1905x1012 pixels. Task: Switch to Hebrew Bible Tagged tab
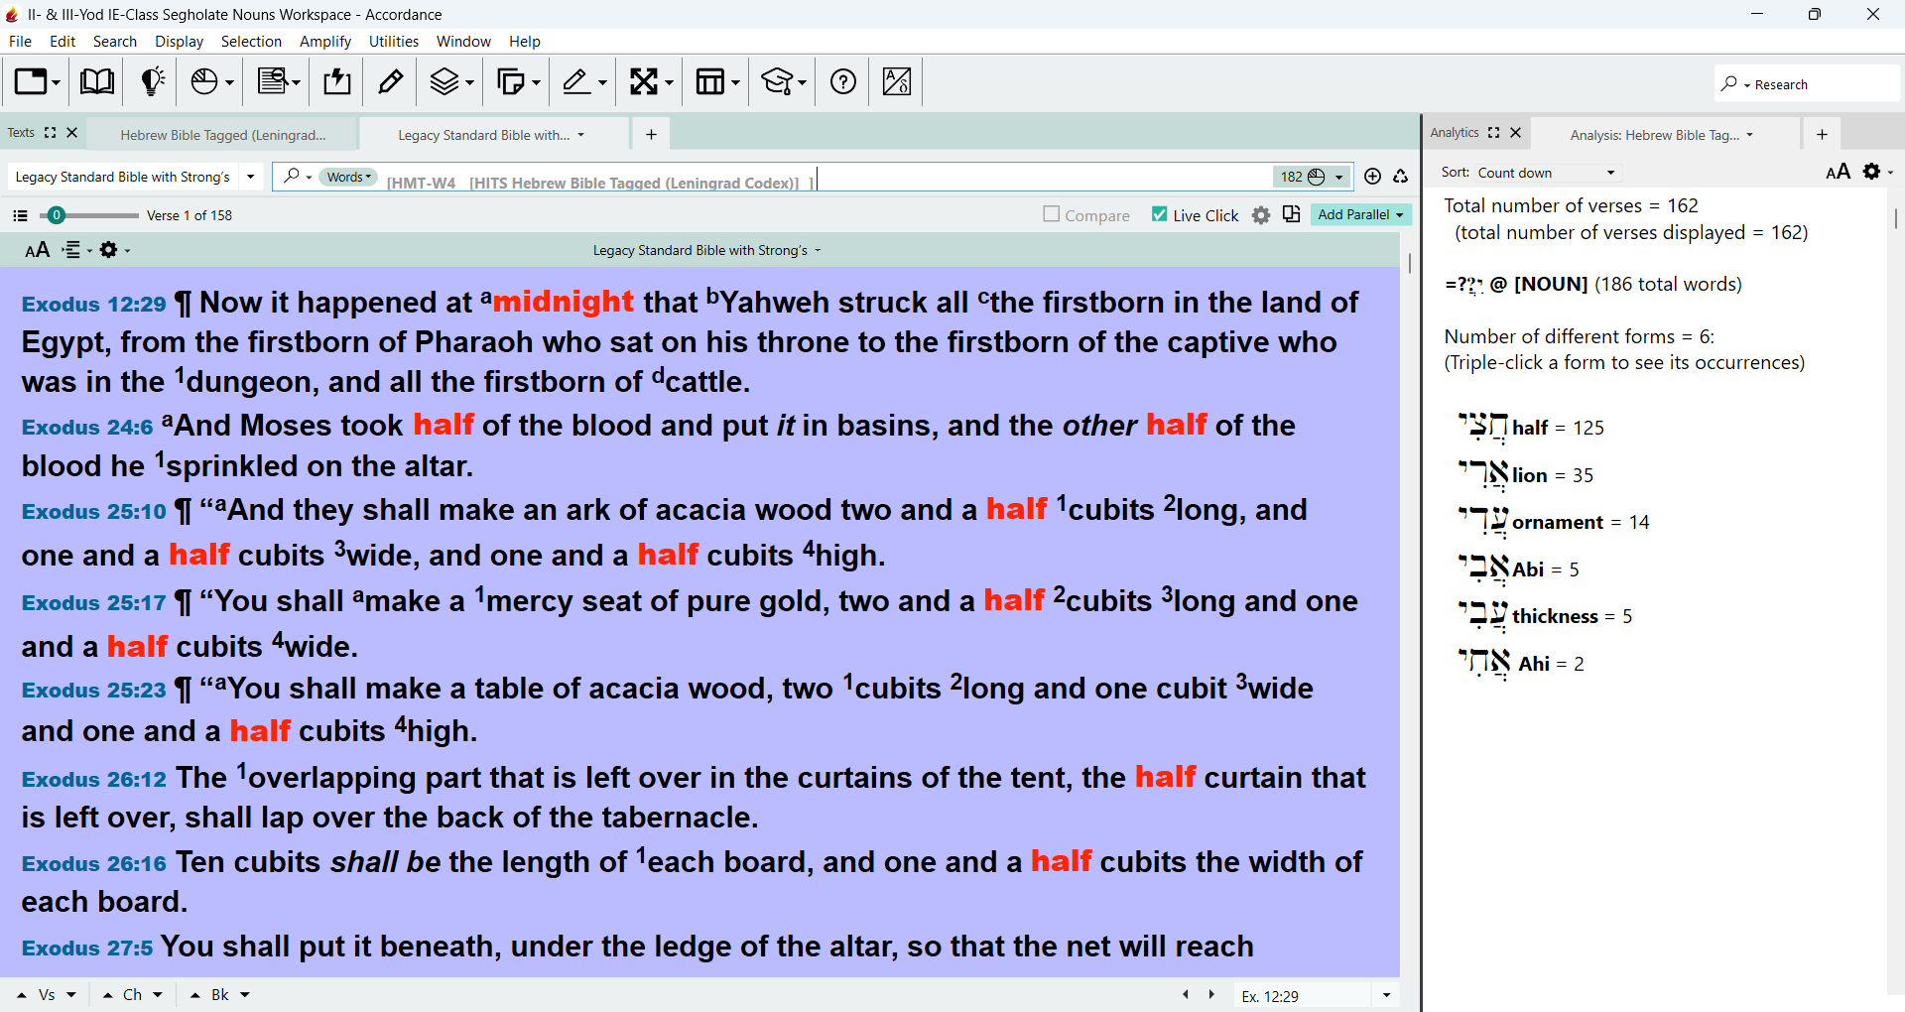coord(223,135)
